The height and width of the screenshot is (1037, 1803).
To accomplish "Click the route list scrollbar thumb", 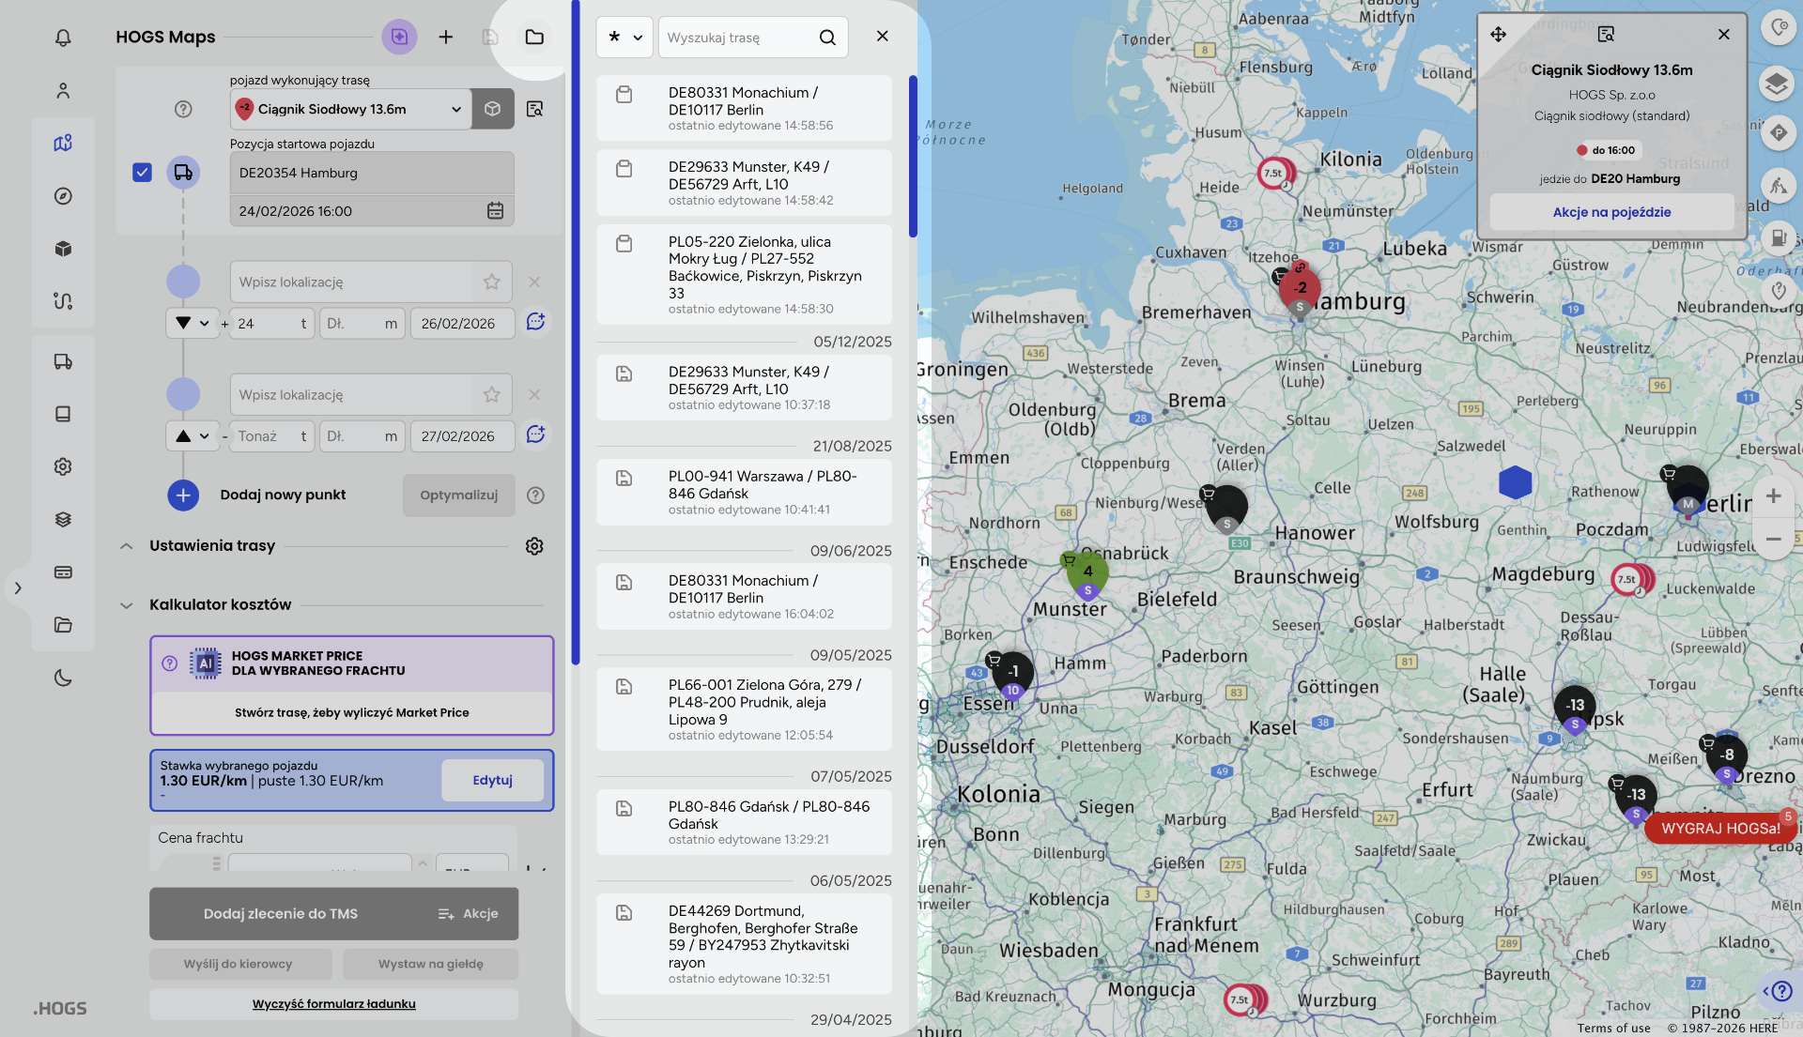I will [x=912, y=155].
